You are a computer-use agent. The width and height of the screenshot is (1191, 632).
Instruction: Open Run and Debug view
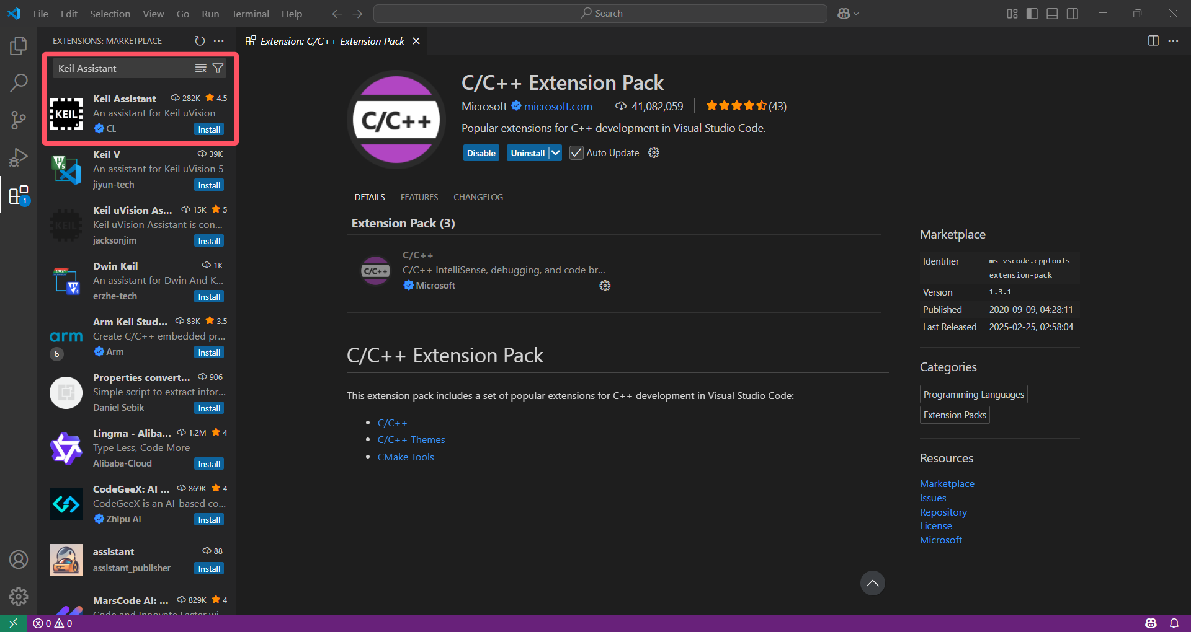coord(19,157)
